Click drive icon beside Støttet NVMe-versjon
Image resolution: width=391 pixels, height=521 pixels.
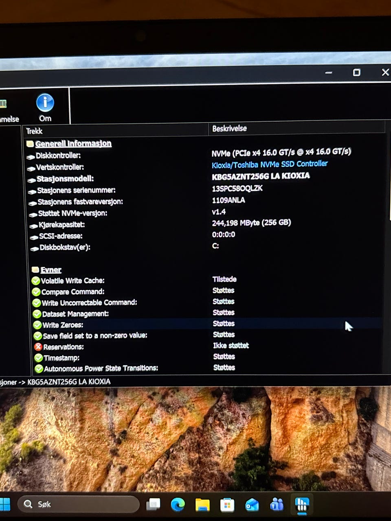pyautogui.click(x=33, y=214)
